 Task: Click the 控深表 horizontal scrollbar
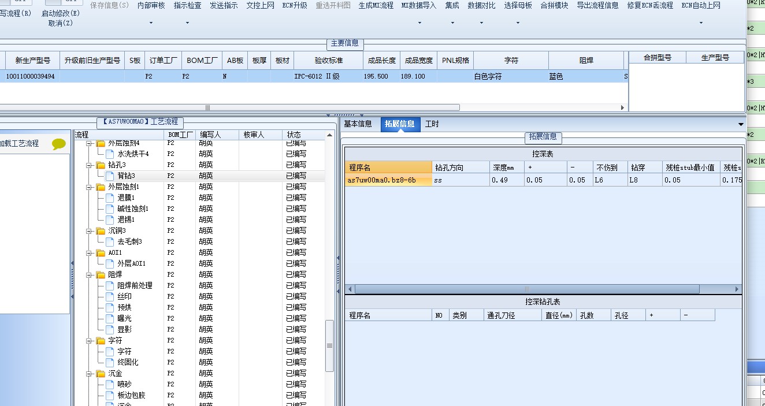tap(527, 289)
